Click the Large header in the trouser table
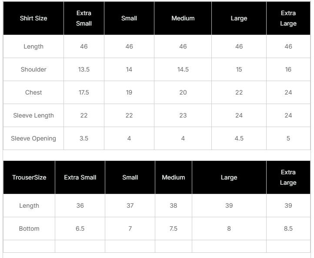314x258 pixels. 229,177
